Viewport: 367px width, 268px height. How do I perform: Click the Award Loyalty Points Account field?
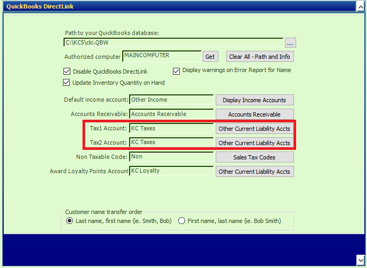(171, 171)
